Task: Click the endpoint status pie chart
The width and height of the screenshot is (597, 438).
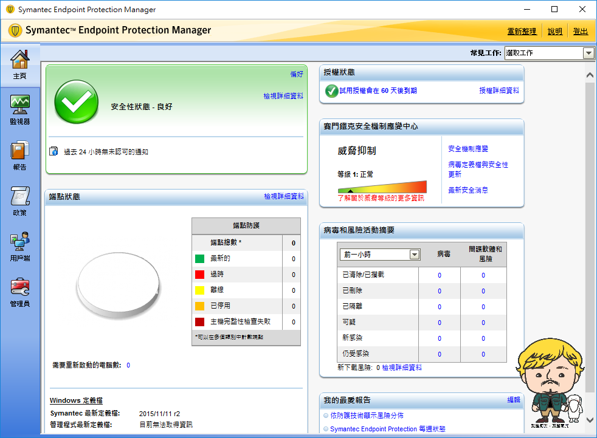Action: (119, 285)
